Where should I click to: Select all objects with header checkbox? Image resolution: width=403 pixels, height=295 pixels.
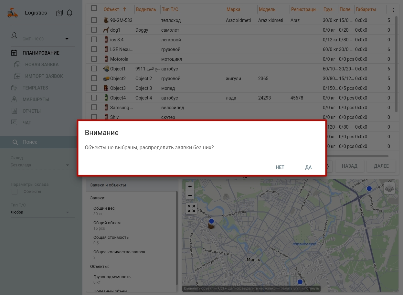click(x=94, y=8)
